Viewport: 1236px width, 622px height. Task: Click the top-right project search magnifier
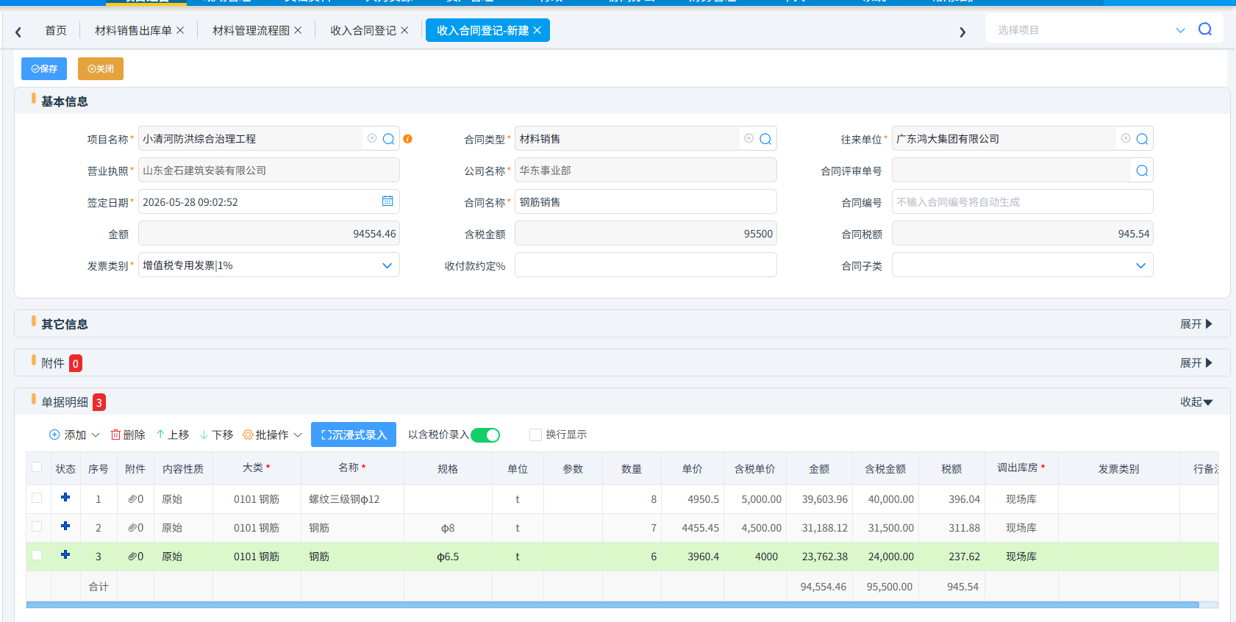1205,29
